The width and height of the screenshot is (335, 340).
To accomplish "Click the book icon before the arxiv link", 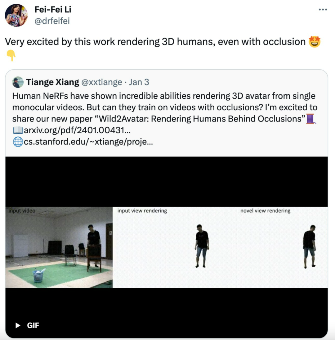I will [18, 130].
